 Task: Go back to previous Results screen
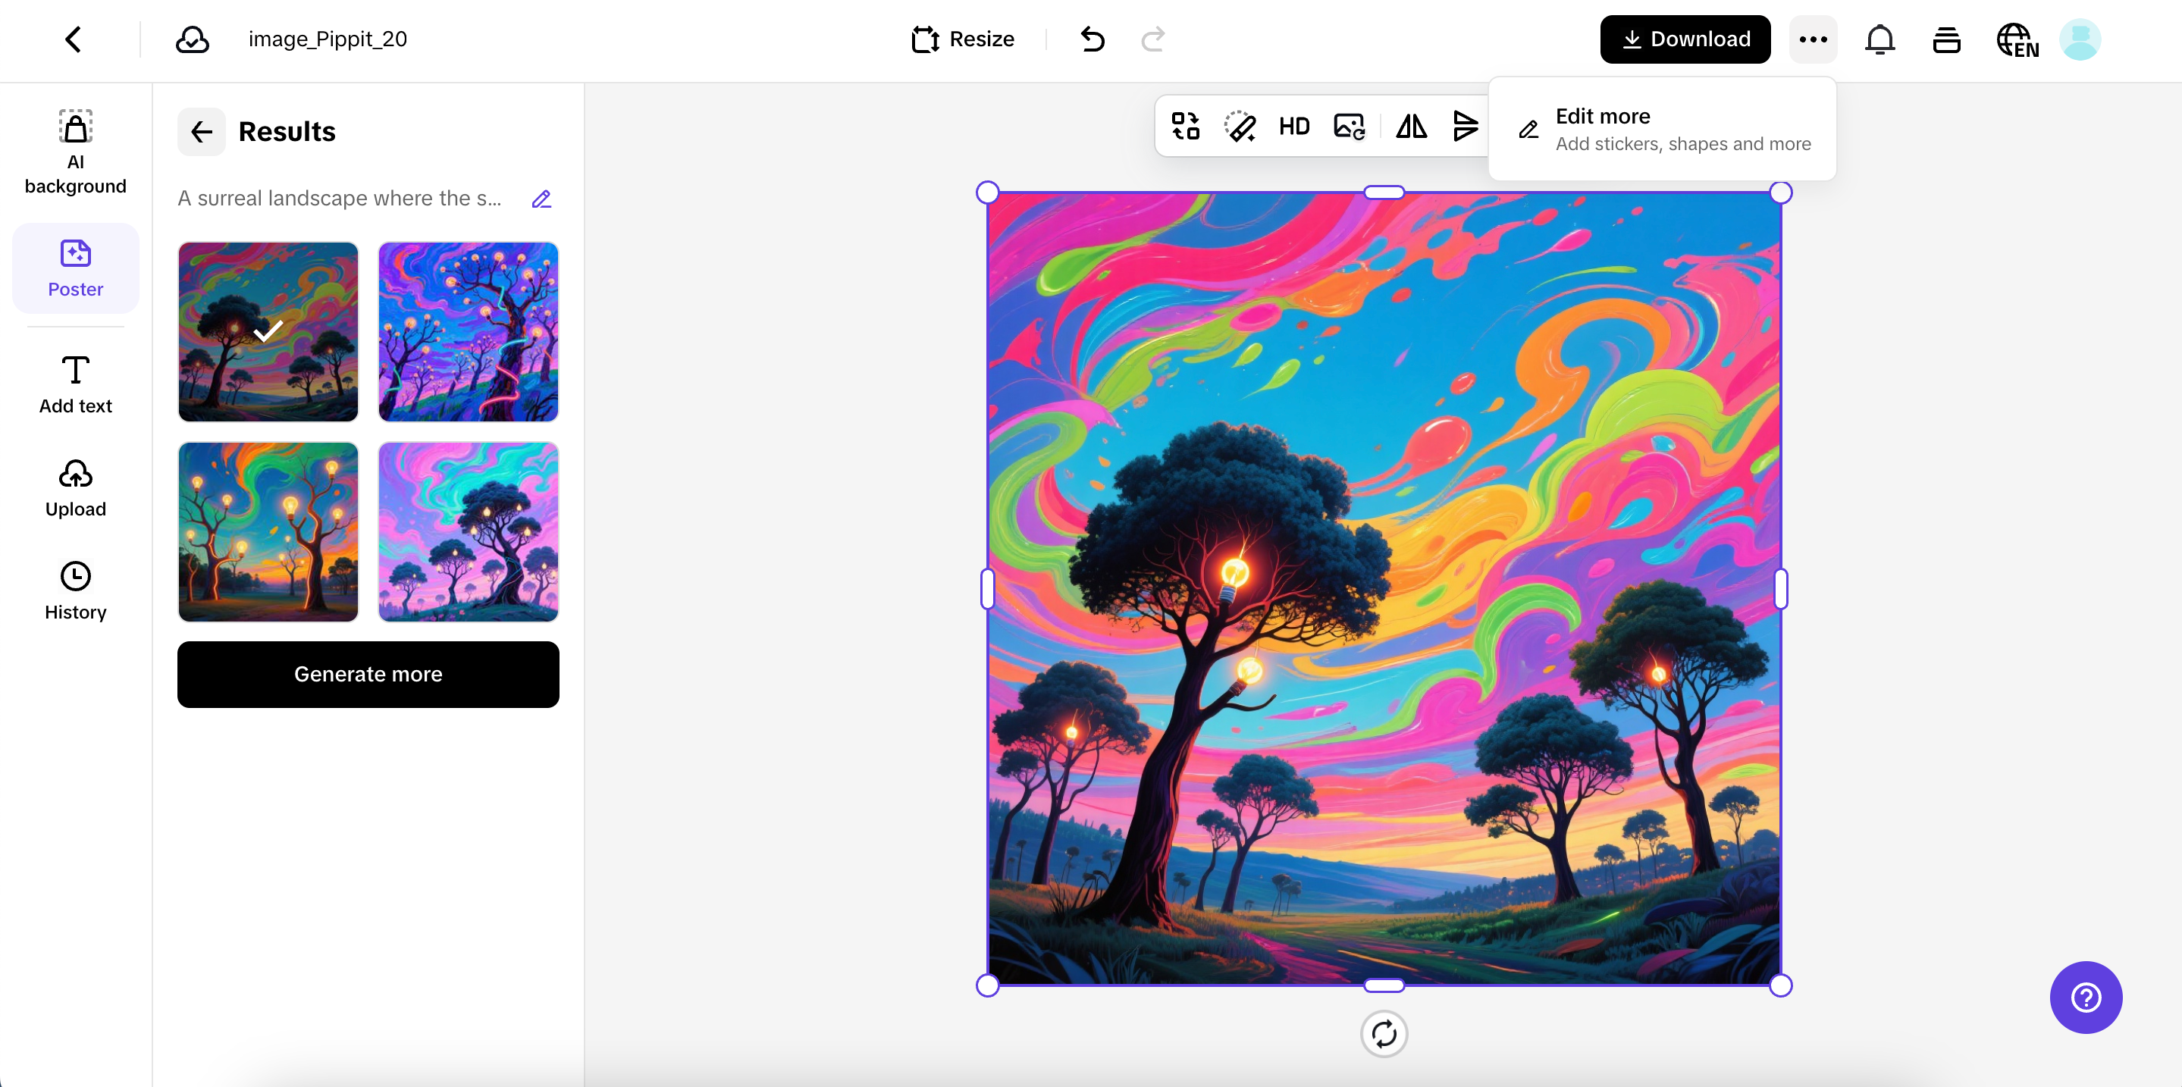click(201, 132)
